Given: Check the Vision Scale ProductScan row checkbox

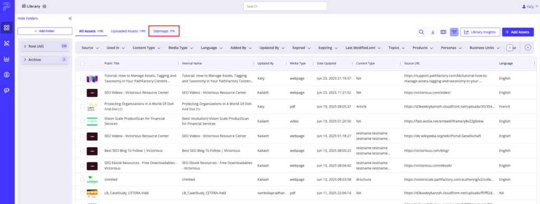Looking at the screenshot, I should pos(82,121).
